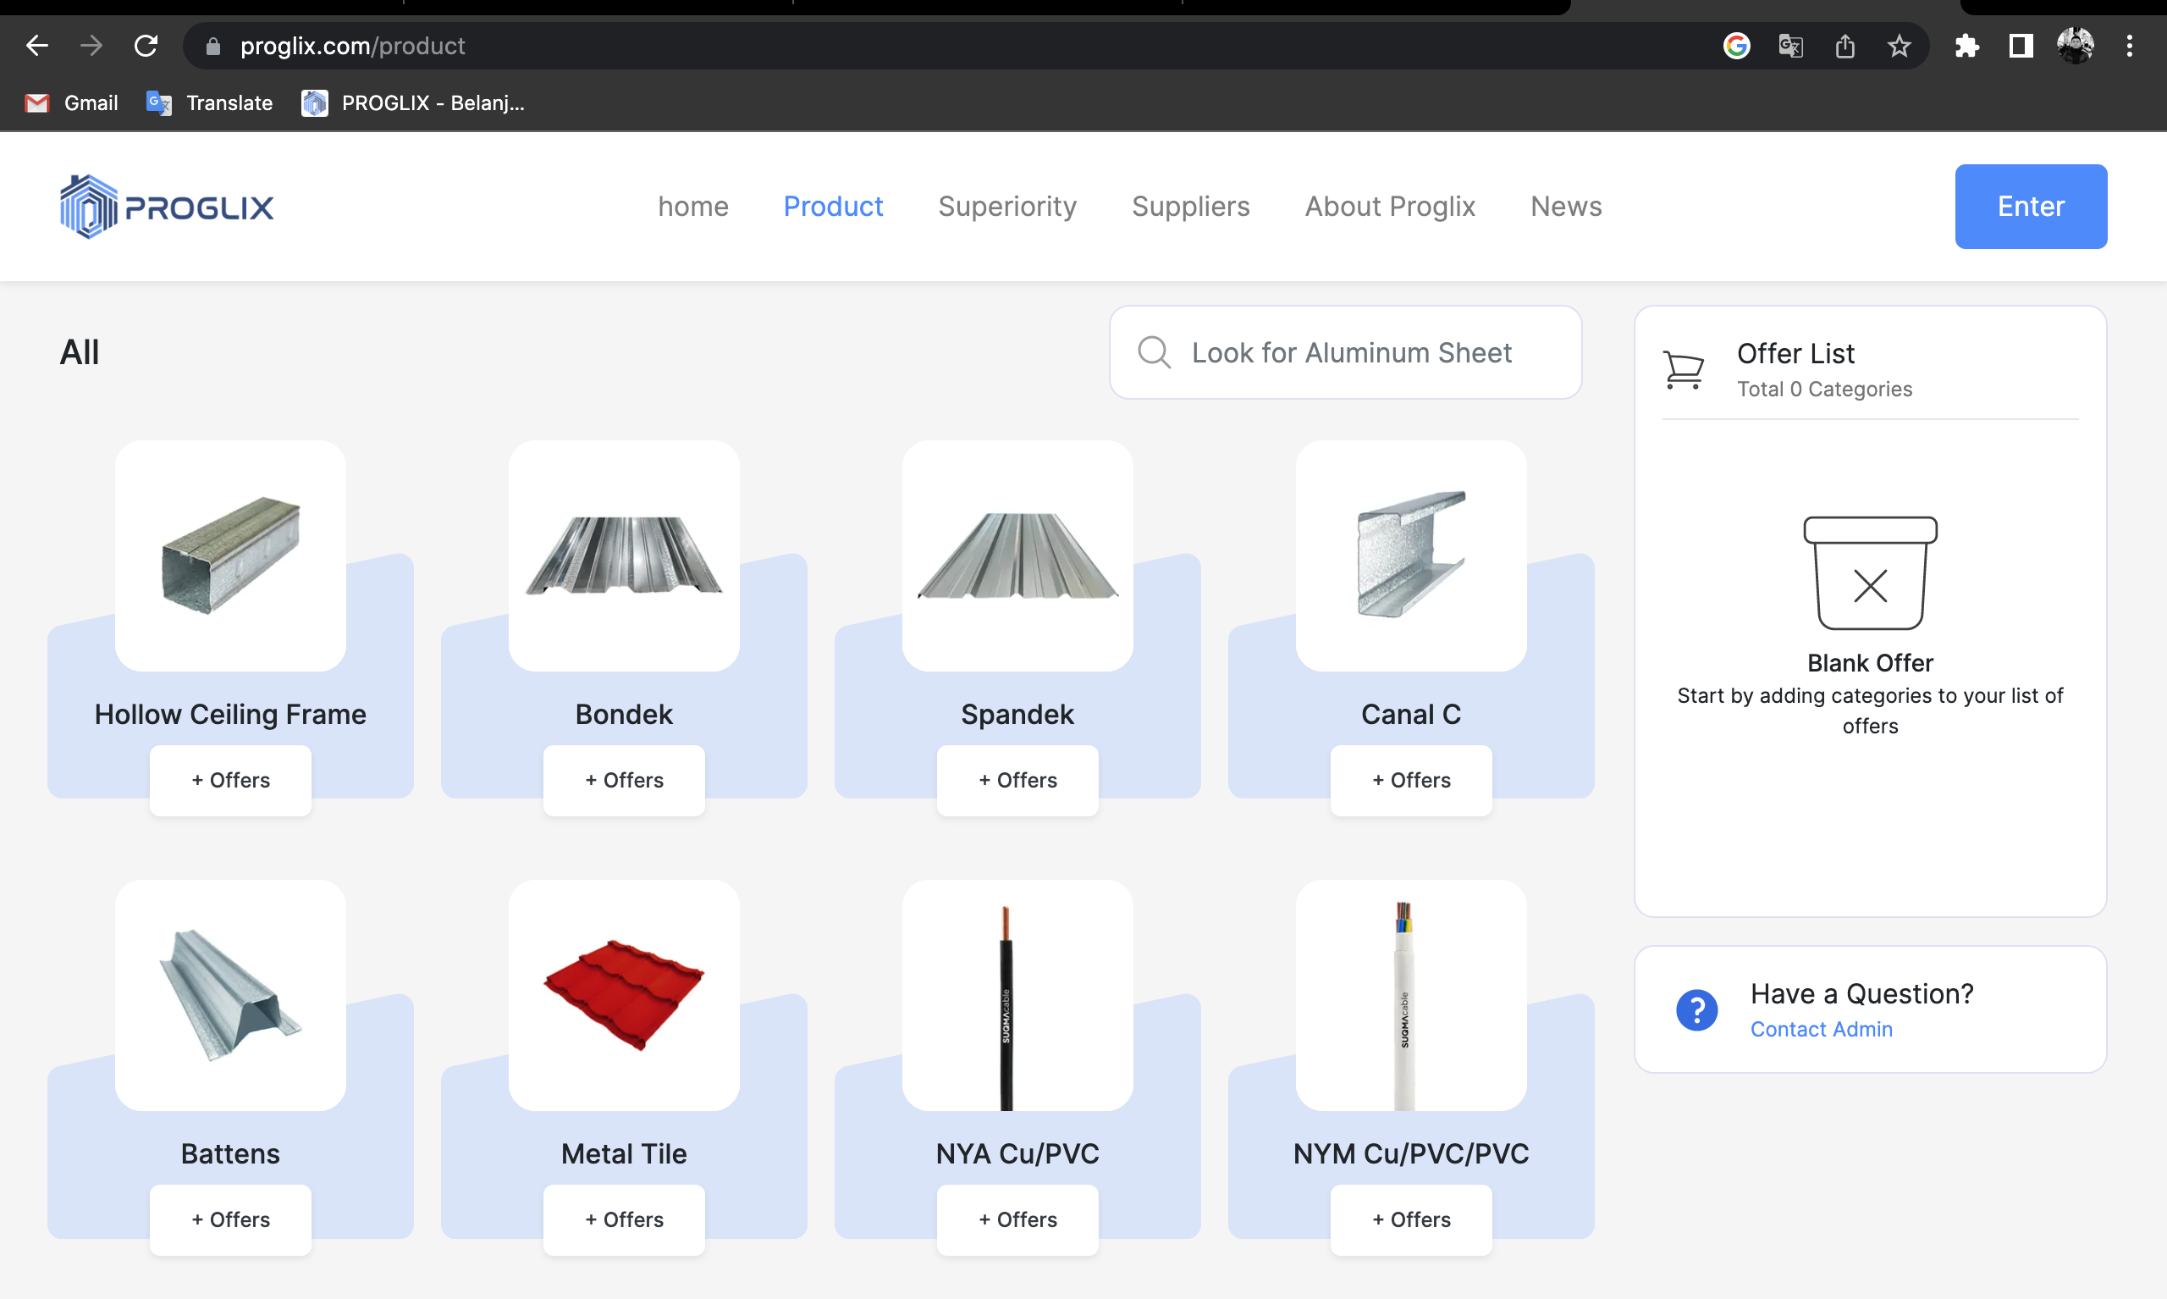Viewport: 2167px width, 1299px height.
Task: Open the browser profile avatar menu
Action: coord(2074,46)
